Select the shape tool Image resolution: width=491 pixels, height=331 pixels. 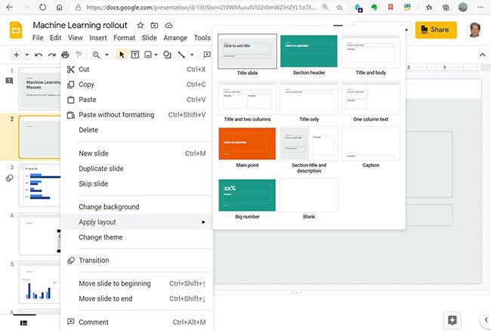167,55
